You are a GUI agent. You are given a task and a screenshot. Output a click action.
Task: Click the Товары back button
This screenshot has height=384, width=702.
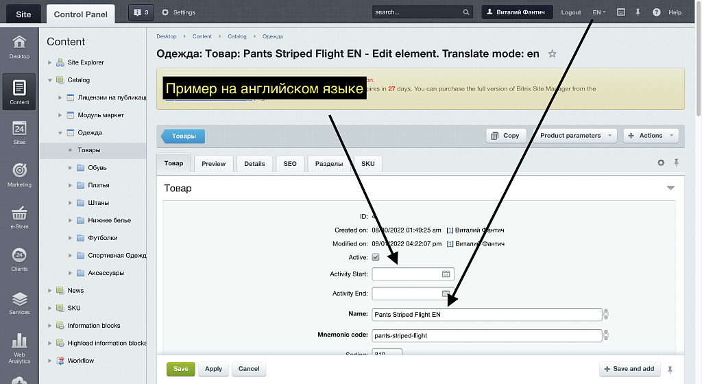[x=182, y=136]
